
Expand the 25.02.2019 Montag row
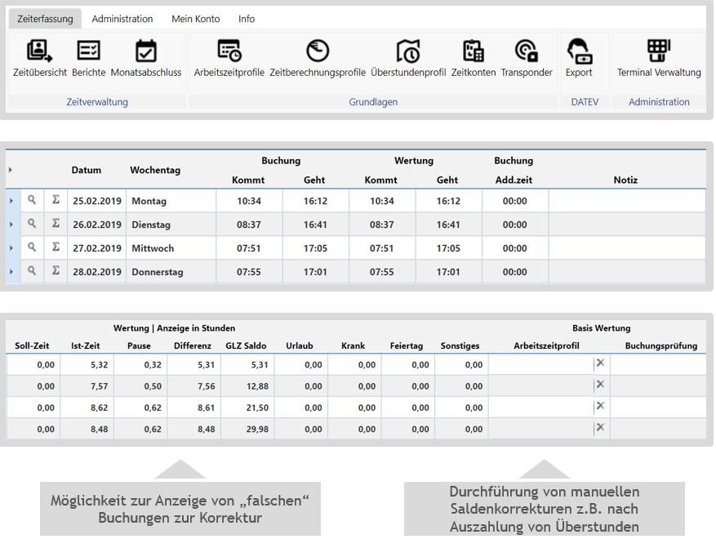[11, 201]
